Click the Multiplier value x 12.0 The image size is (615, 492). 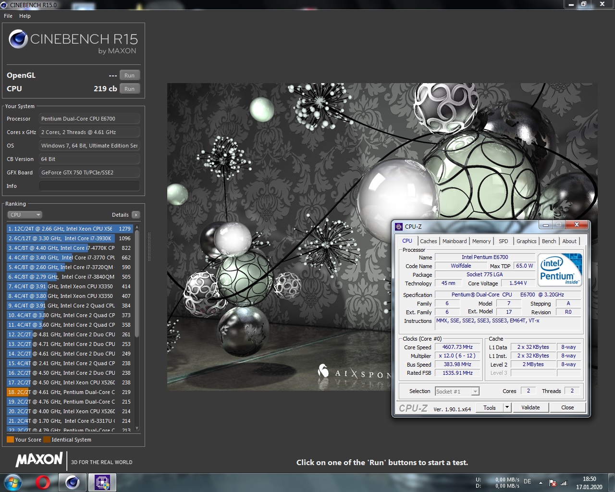(457, 356)
